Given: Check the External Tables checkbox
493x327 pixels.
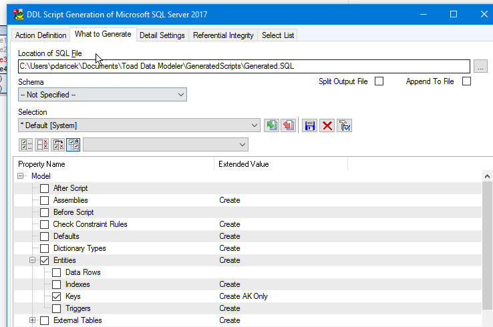Looking at the screenshot, I should click(44, 320).
